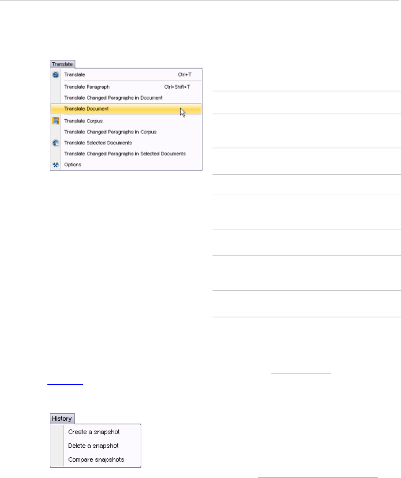Click the Translate Selected Documents icon
This screenshot has height=478, width=401.
pyautogui.click(x=56, y=143)
